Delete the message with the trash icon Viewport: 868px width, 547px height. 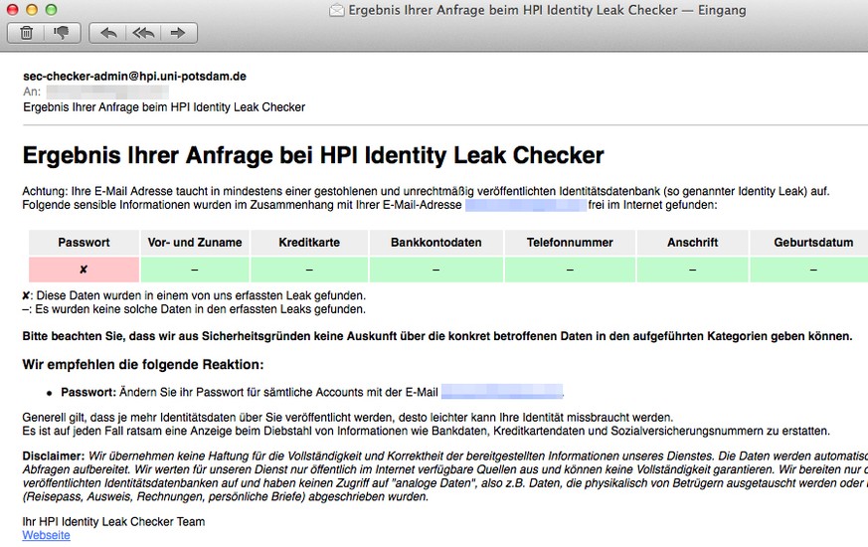pos(26,33)
